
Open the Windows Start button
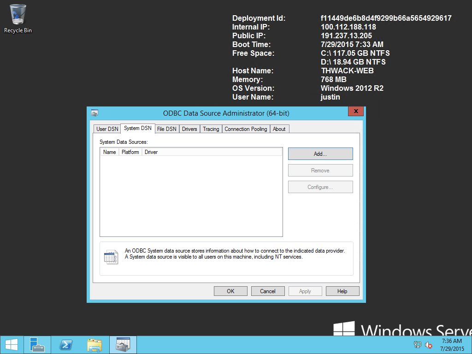click(x=12, y=345)
